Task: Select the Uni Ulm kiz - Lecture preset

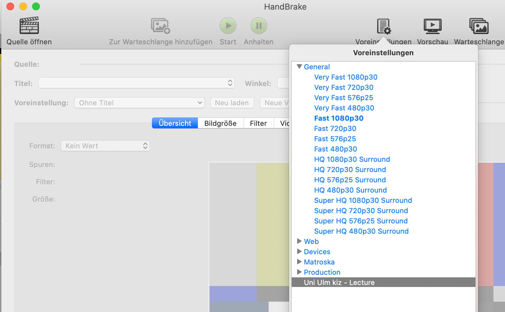Action: click(383, 282)
